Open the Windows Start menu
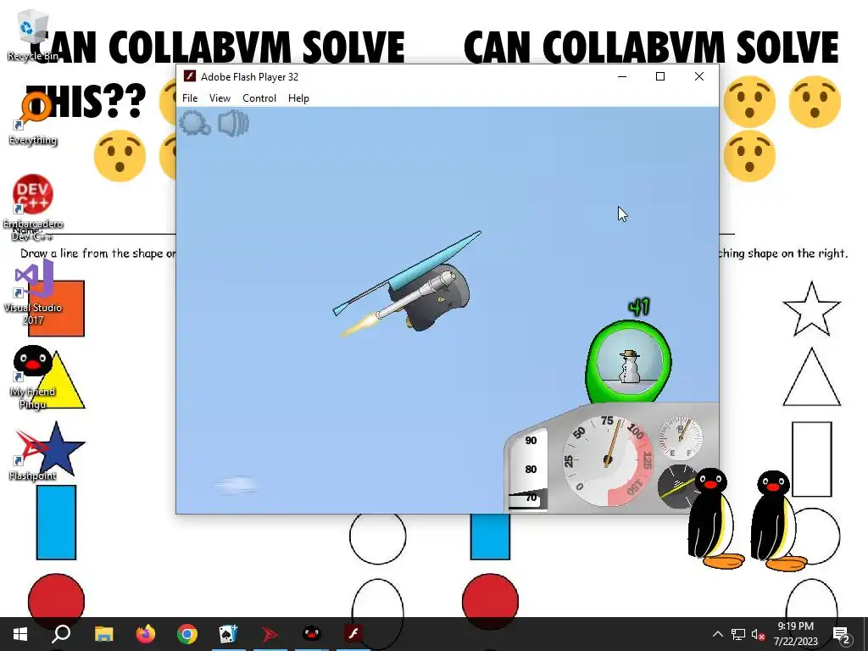The image size is (868, 651). pyautogui.click(x=20, y=634)
